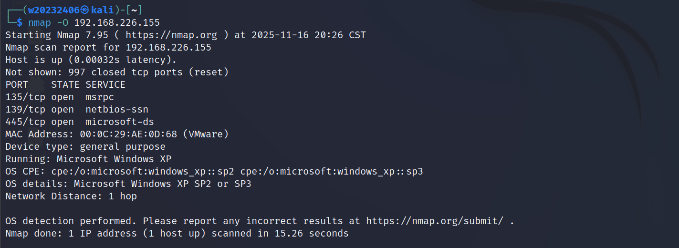Click the 15.26 seconds scan time text

point(312,234)
